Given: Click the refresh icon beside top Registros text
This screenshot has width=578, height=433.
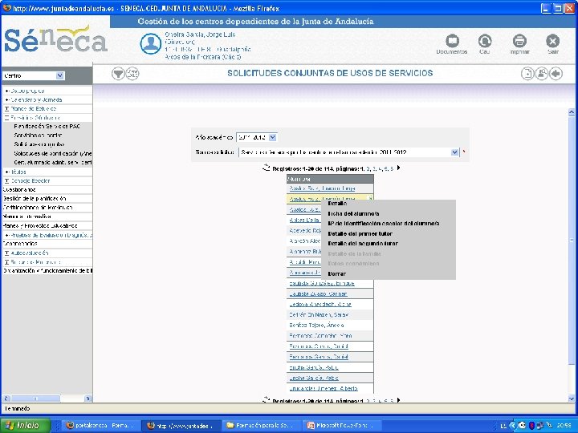Looking at the screenshot, I should pyautogui.click(x=266, y=168).
